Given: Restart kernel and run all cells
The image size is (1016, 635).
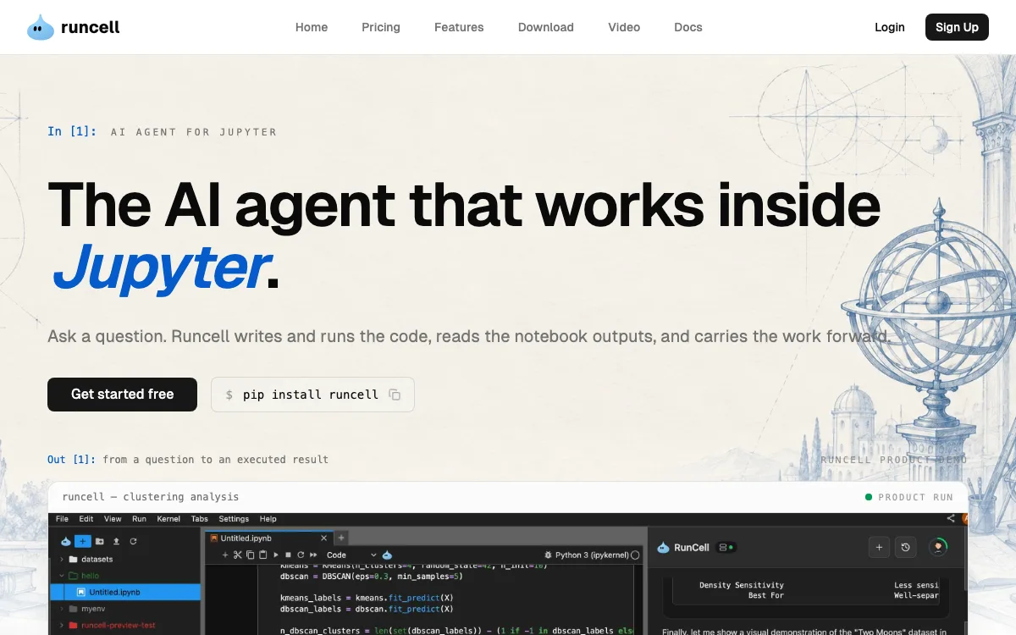Looking at the screenshot, I should [313, 555].
